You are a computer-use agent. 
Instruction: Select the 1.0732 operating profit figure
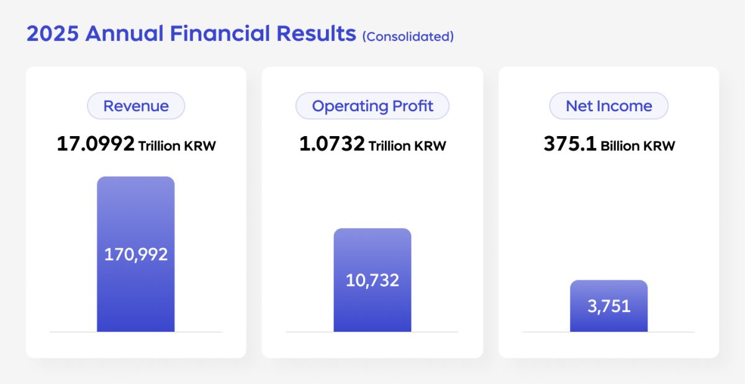[332, 144]
